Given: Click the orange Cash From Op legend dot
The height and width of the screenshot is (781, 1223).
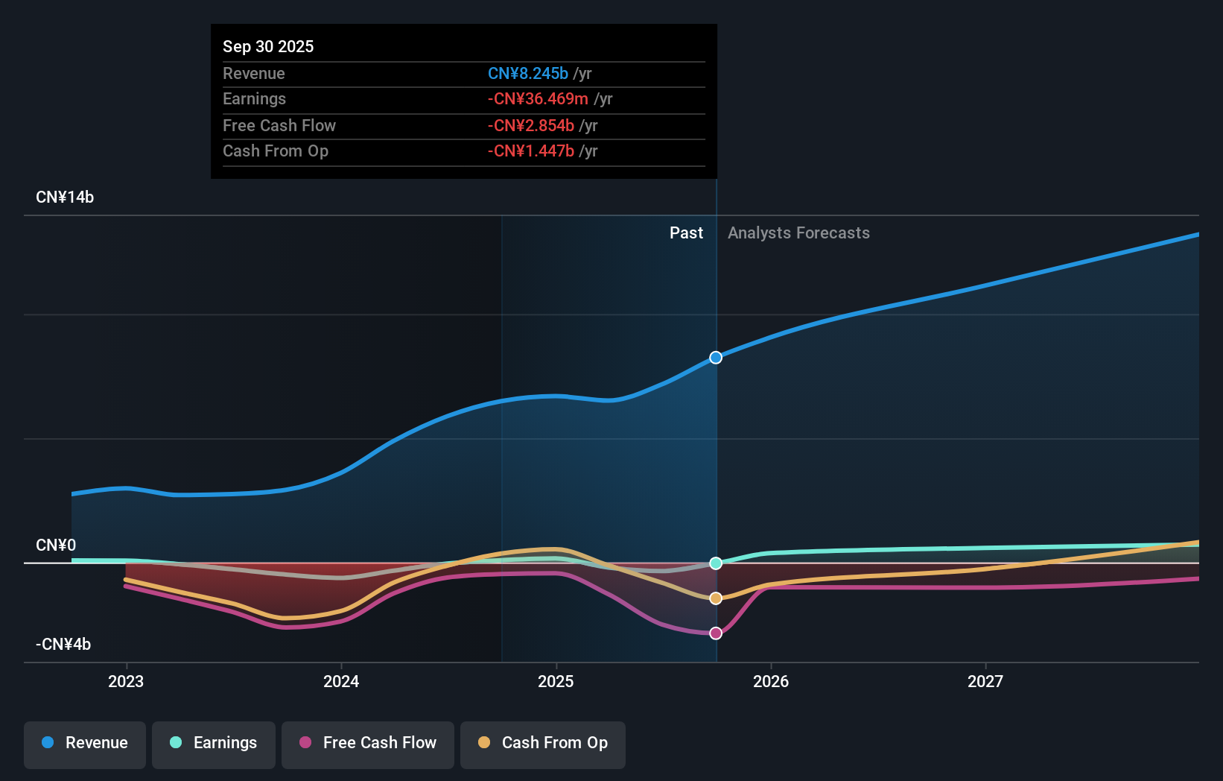Looking at the screenshot, I should pos(483,743).
